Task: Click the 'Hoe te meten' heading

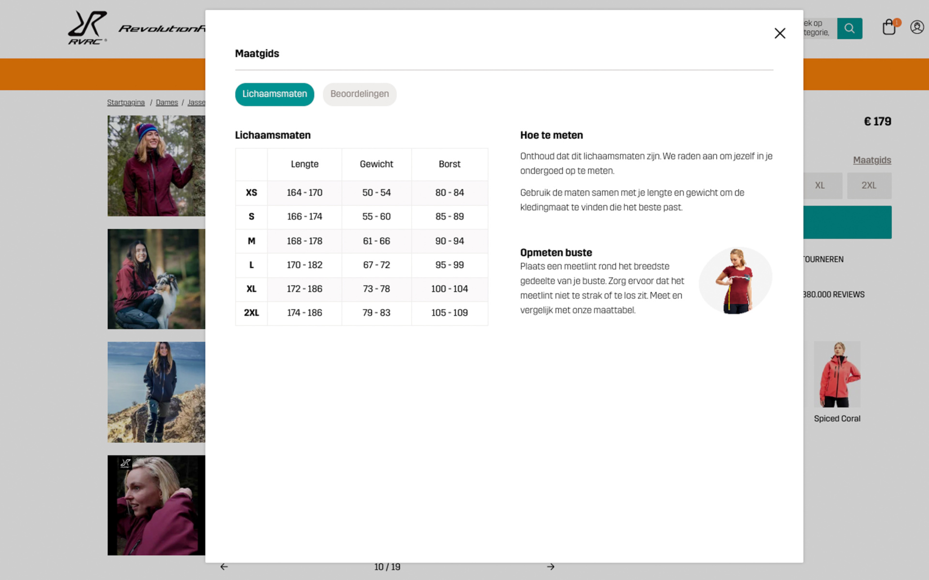Action: pyautogui.click(x=552, y=135)
